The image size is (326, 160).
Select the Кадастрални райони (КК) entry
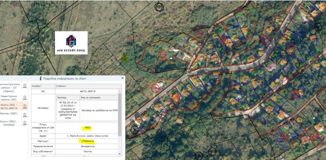(11, 98)
